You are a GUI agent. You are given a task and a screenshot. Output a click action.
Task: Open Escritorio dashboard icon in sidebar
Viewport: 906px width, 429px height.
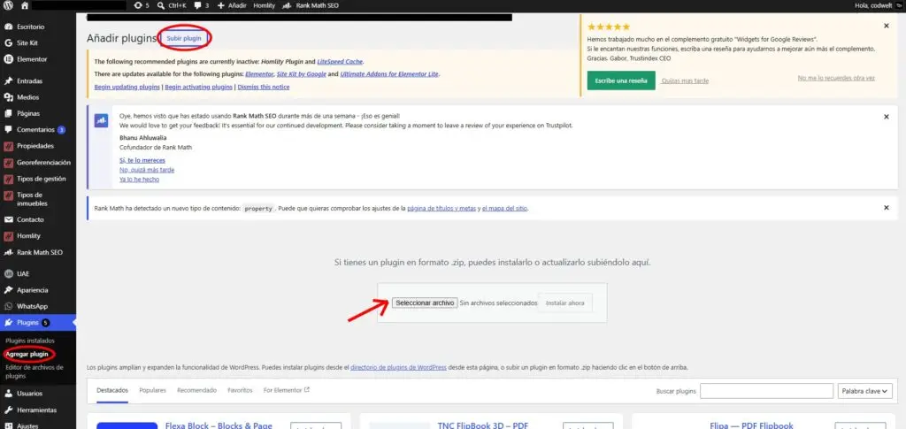pyautogui.click(x=8, y=27)
